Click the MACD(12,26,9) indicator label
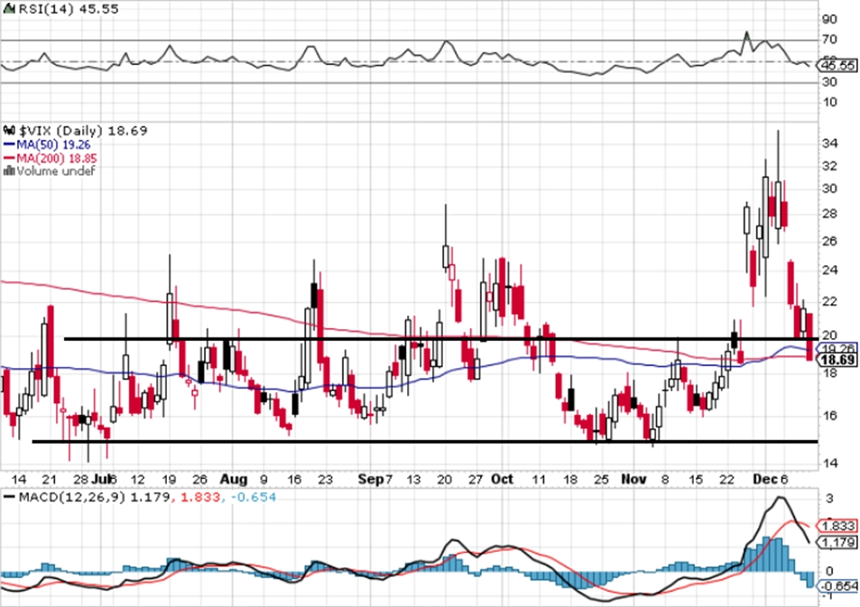This screenshot has height=607, width=860. [72, 497]
